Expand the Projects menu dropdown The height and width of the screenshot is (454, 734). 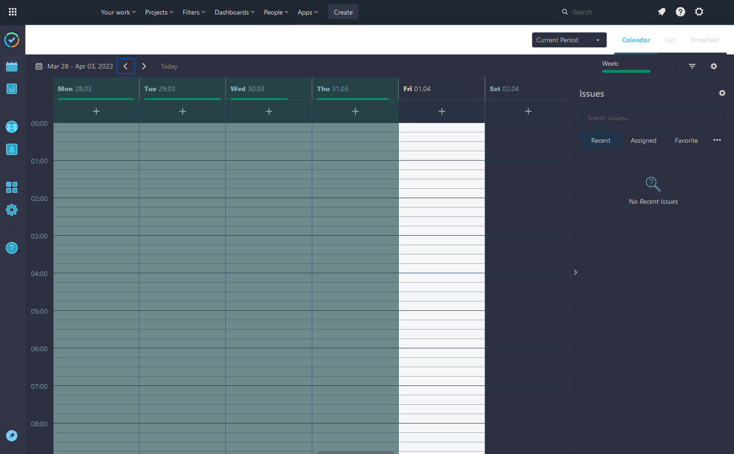[159, 12]
